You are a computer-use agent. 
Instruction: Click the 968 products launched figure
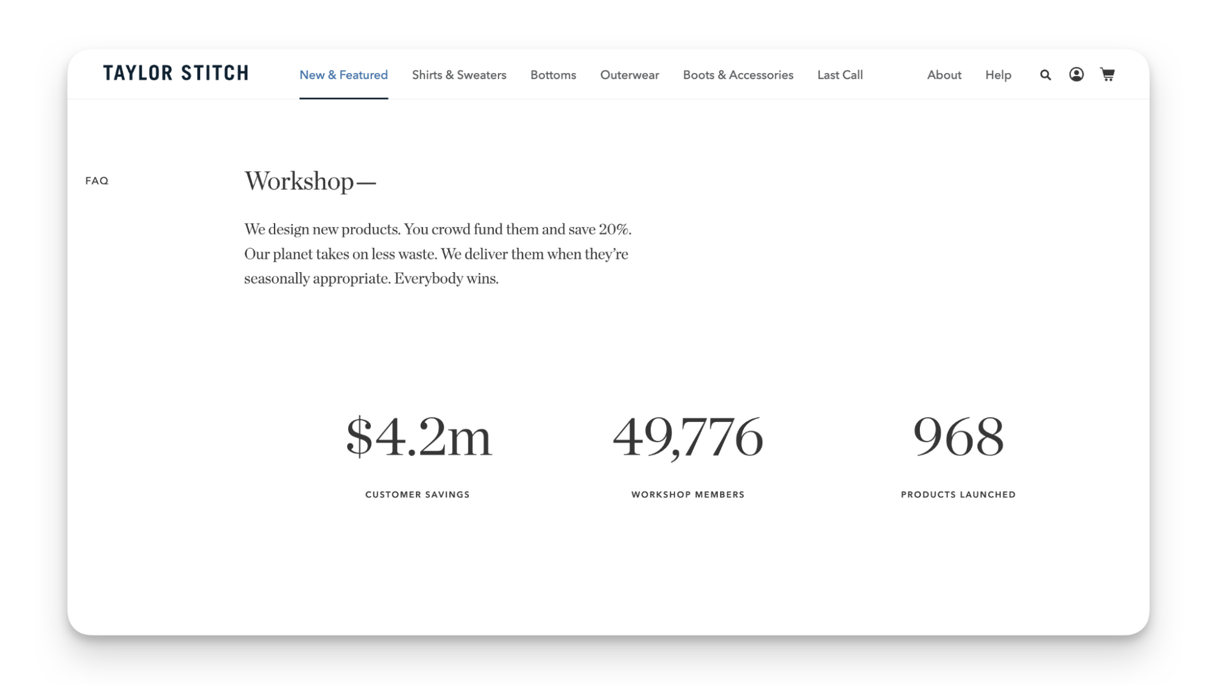959,436
